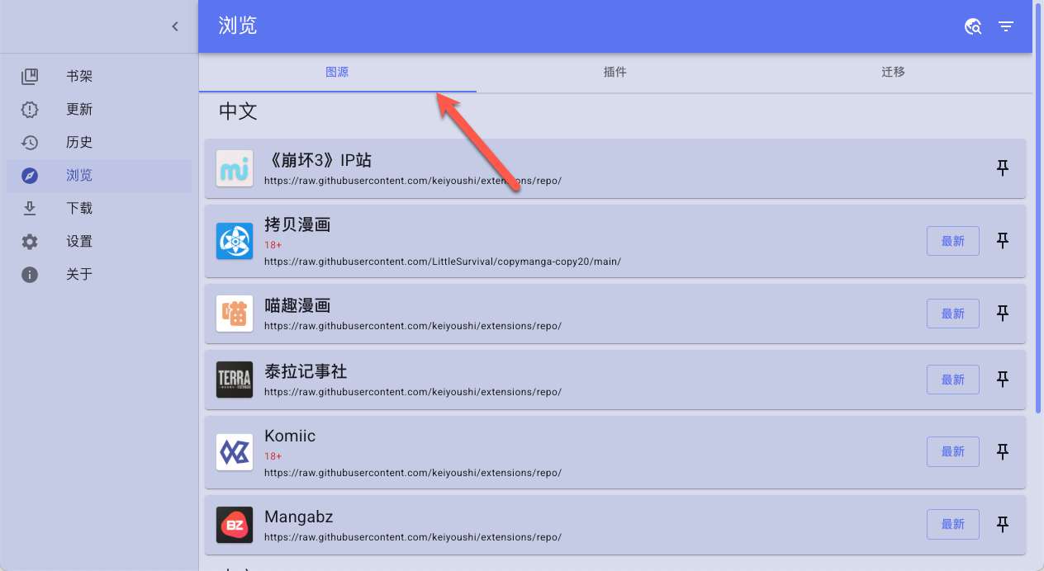Open 历史 history in the sidebar
Image resolution: width=1044 pixels, height=571 pixels.
point(99,143)
